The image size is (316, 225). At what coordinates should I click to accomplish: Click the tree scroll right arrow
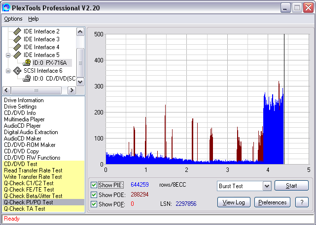point(71,90)
